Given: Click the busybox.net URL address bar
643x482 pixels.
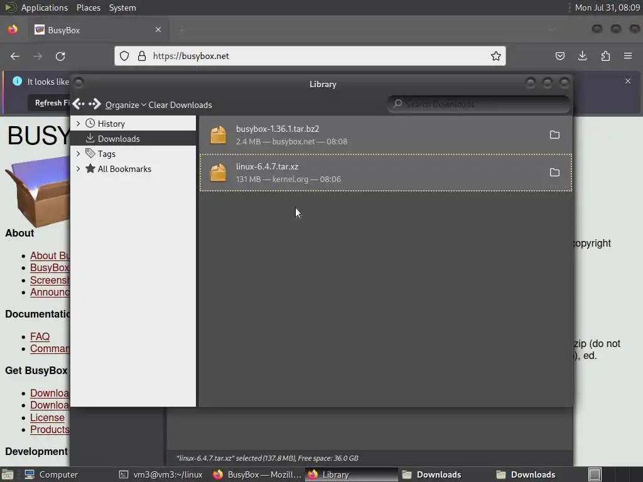Looking at the screenshot, I should pos(310,56).
